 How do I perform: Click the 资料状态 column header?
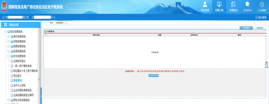click(x=194, y=35)
